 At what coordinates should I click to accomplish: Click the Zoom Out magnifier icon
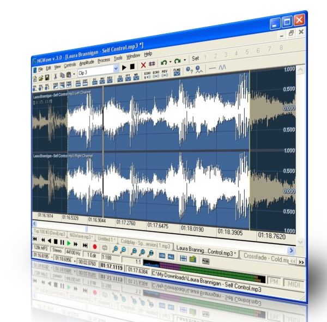point(123,250)
